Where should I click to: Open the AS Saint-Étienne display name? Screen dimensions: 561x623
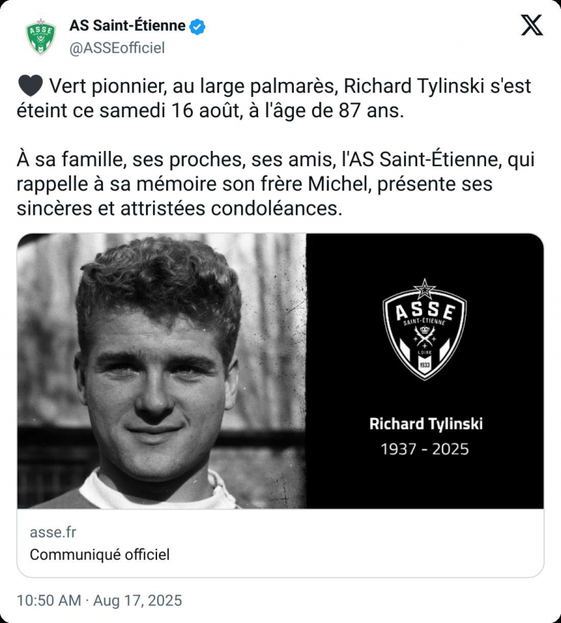click(x=127, y=26)
